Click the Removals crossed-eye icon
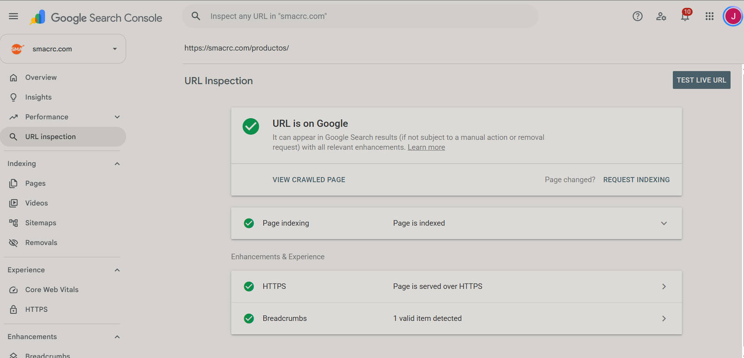This screenshot has height=358, width=744. [x=13, y=243]
